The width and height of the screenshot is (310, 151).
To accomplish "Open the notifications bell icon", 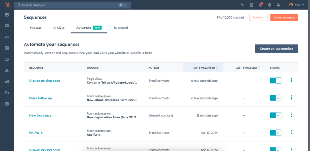I will pyautogui.click(x=278, y=5).
